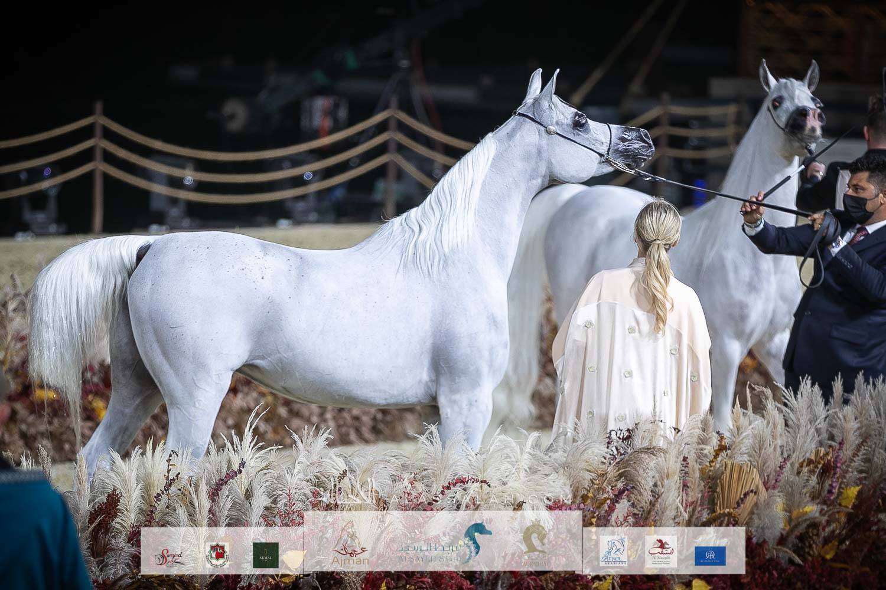Click the woman's cream cape
This screenshot has height=590, width=886.
(x=632, y=348)
